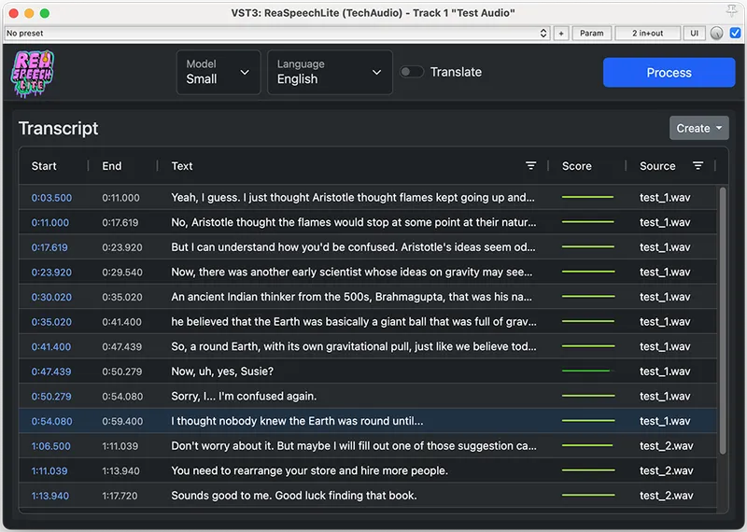Expand the Create dropdown button
Screen dimensions: 747x532
pos(698,128)
